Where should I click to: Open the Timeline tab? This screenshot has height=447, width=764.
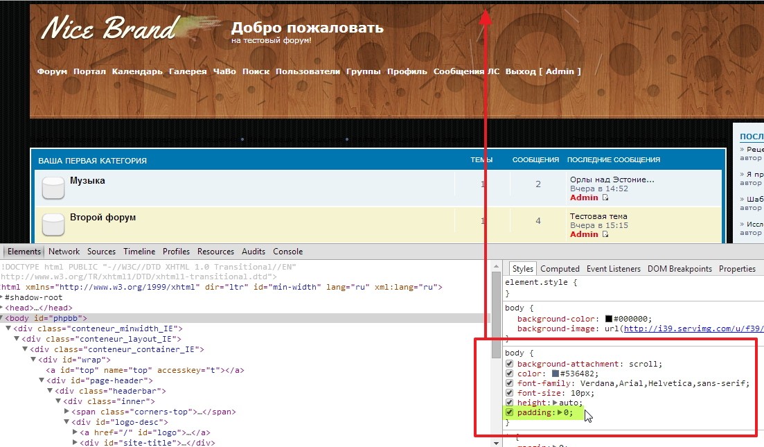click(139, 252)
